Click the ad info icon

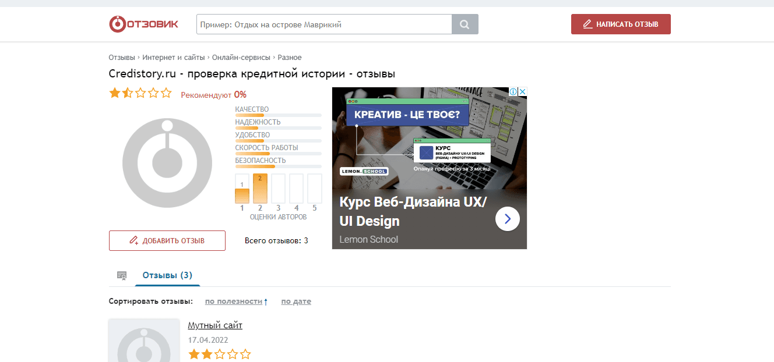point(513,92)
